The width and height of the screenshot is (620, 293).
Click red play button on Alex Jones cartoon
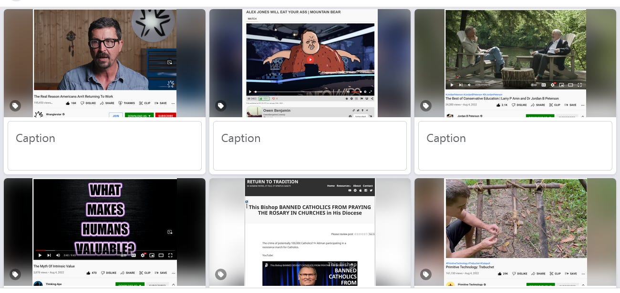(310, 60)
